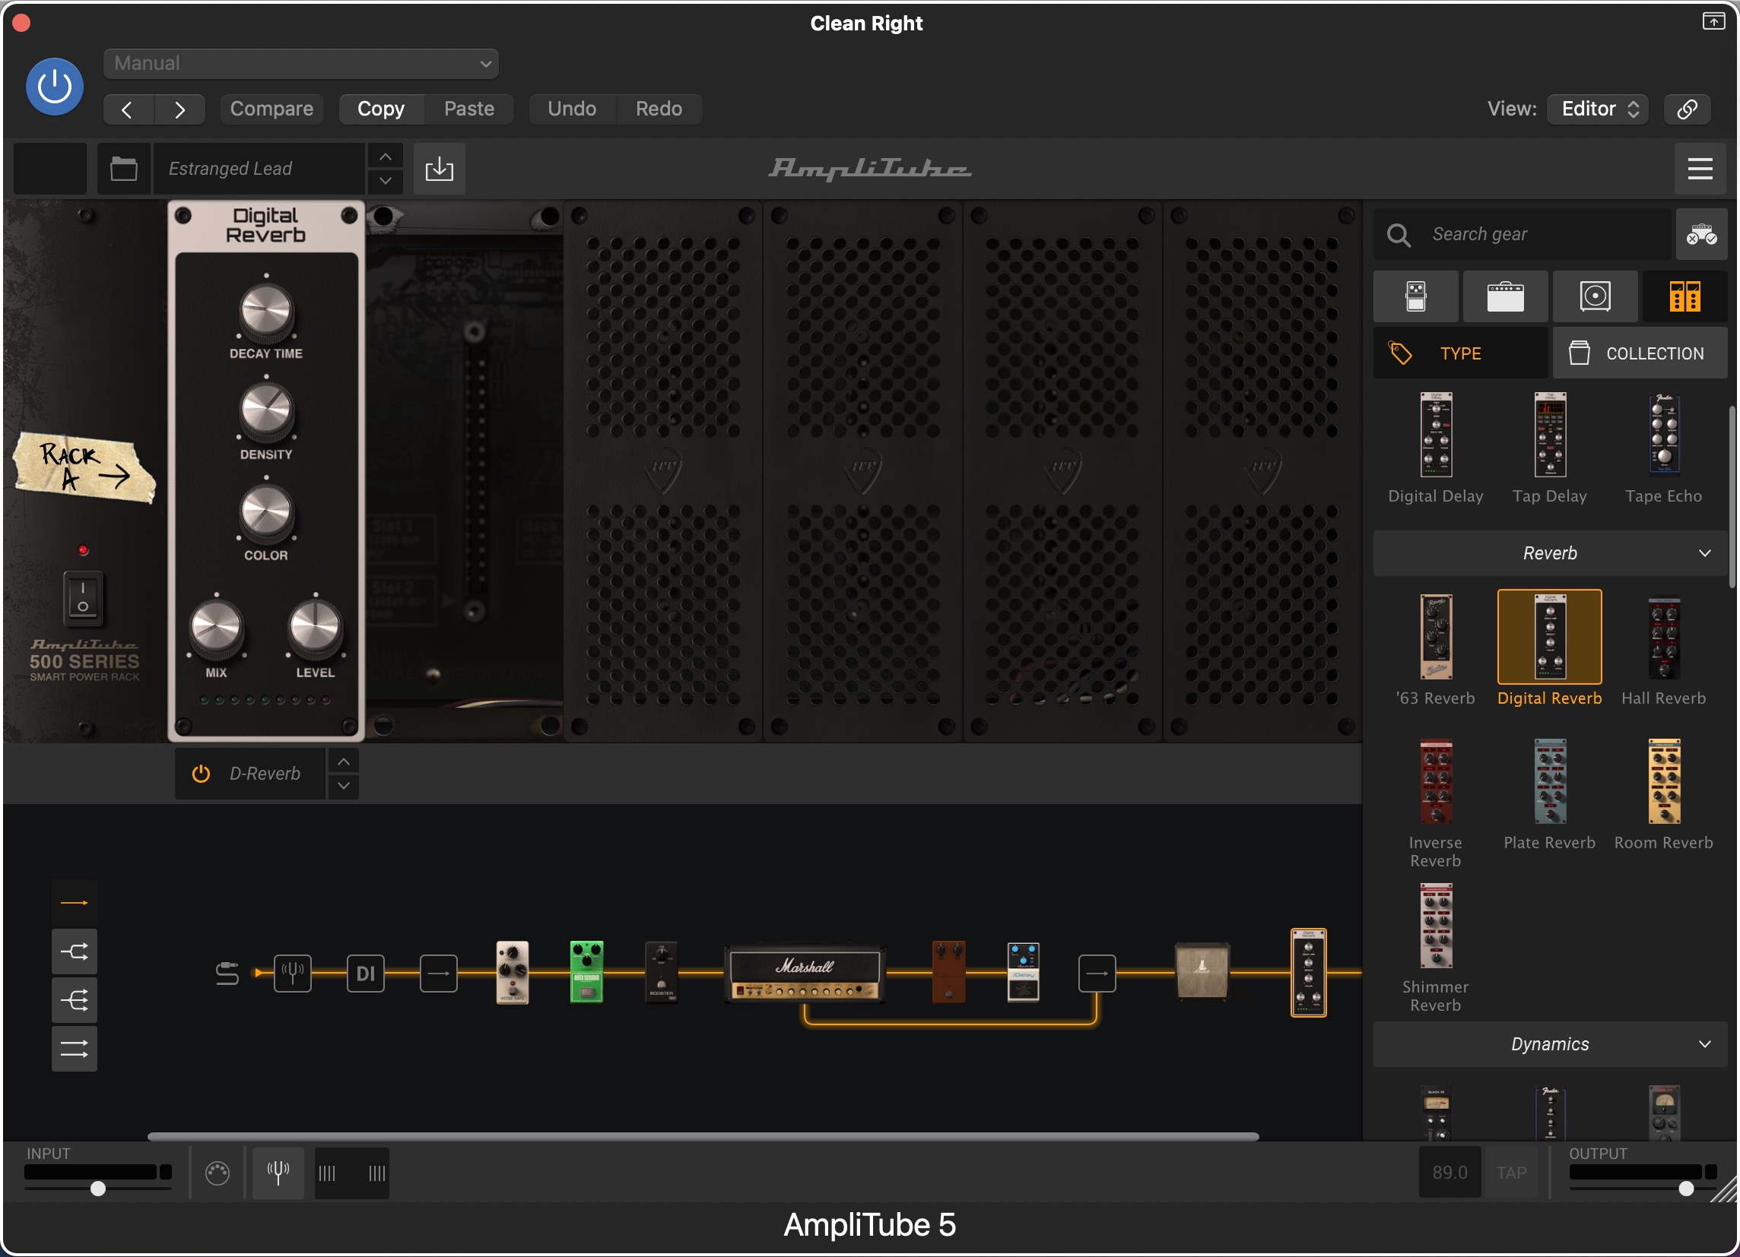Open the preset browser folder icon
The image size is (1740, 1257).
click(x=123, y=169)
